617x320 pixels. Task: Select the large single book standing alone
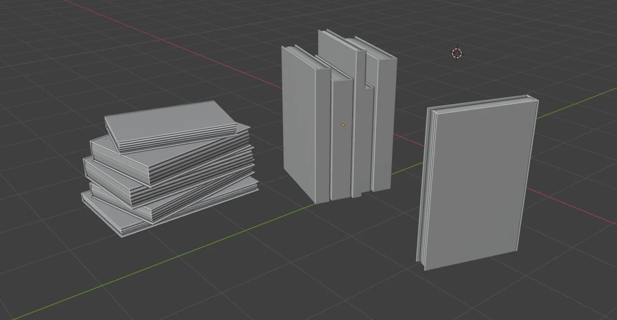478,182
